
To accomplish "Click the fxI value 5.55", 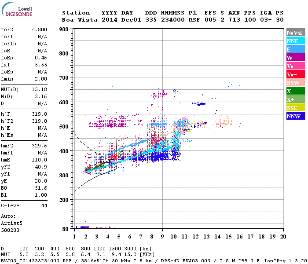I will click(41, 65).
